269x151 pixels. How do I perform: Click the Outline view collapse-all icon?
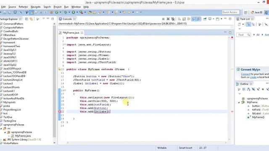tap(244, 89)
